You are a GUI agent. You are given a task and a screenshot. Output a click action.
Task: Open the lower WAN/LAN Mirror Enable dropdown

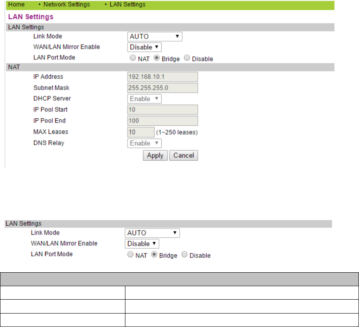tap(142, 244)
